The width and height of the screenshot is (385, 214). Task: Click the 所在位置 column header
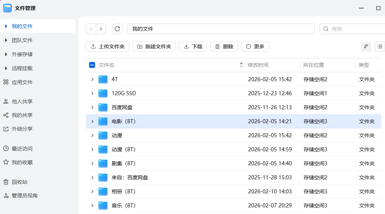[x=314, y=65]
